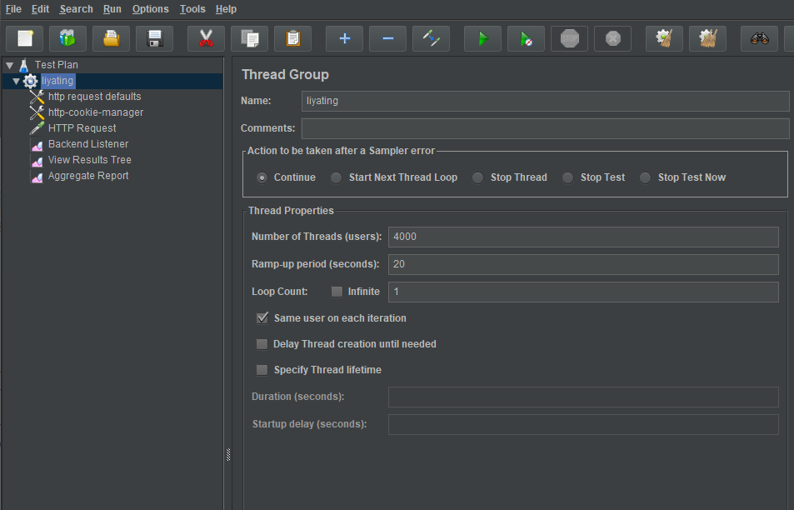Viewport: 794px width, 510px height.
Task: Click the Number of Threads field
Action: [x=583, y=237]
